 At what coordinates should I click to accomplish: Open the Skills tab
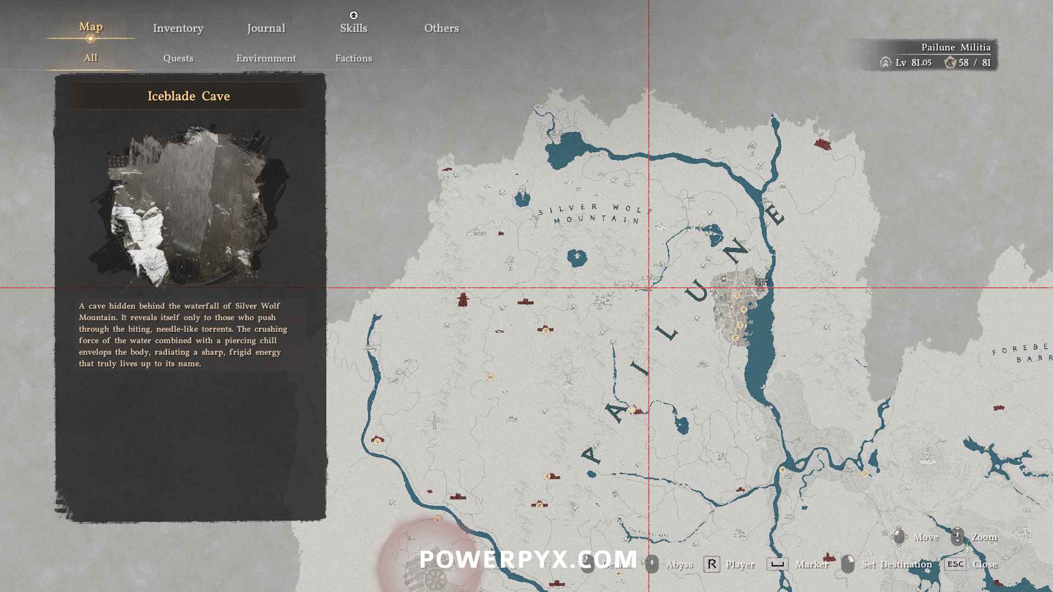tap(353, 28)
